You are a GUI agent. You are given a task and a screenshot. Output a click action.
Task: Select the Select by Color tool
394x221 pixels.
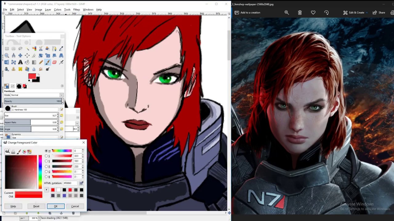coord(34,48)
